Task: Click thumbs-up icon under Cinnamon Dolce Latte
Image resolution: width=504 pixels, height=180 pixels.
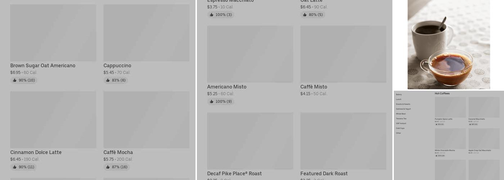Action: [x=15, y=167]
